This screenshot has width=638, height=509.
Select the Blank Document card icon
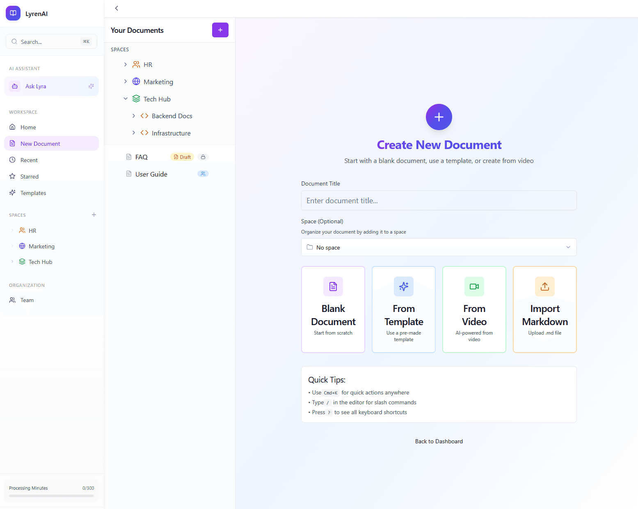(x=333, y=287)
